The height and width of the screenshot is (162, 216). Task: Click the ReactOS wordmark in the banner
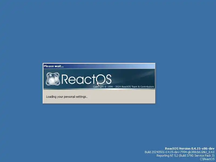point(86,79)
